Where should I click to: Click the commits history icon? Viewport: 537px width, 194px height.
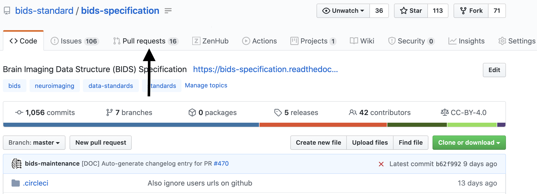19,112
